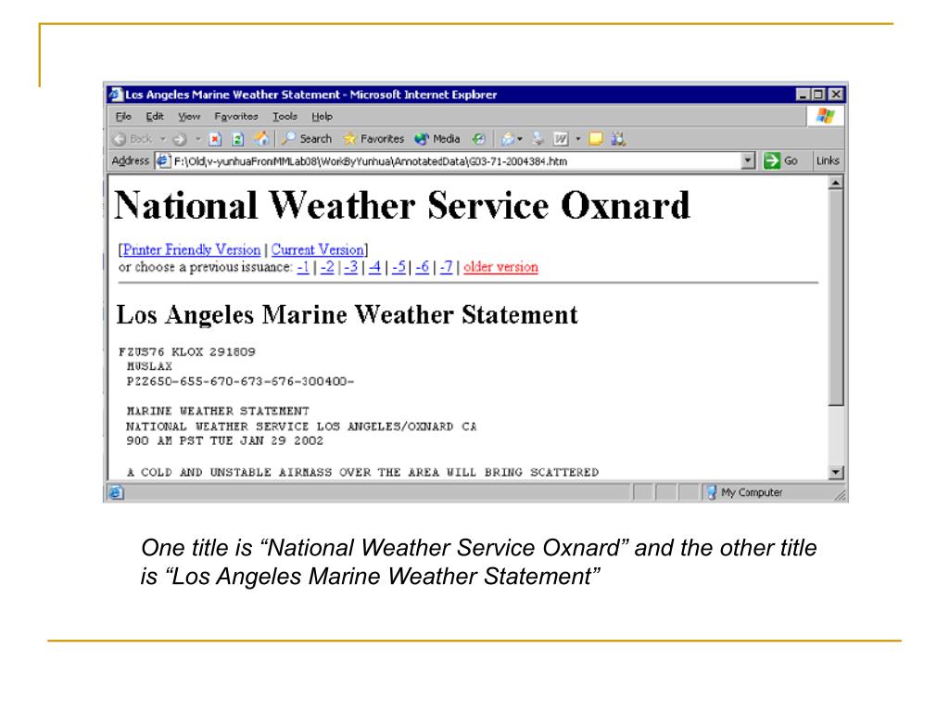Screen dimensions: 949x712
Task: Click the FZUS76 KLOX 291809 line
Action: [x=187, y=351]
